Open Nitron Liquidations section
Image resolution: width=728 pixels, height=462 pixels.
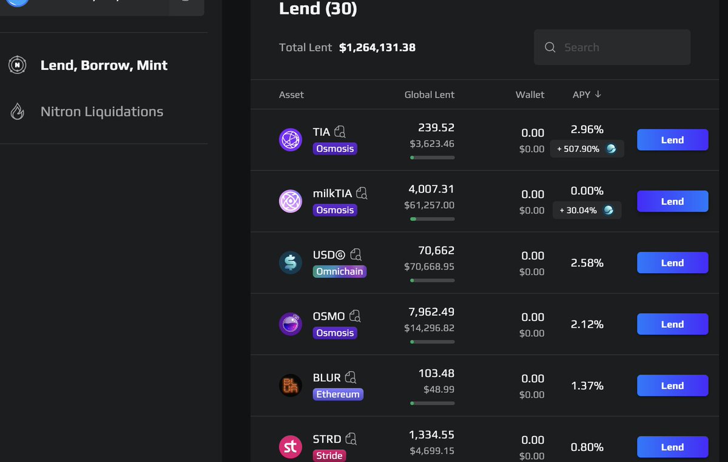tap(102, 112)
